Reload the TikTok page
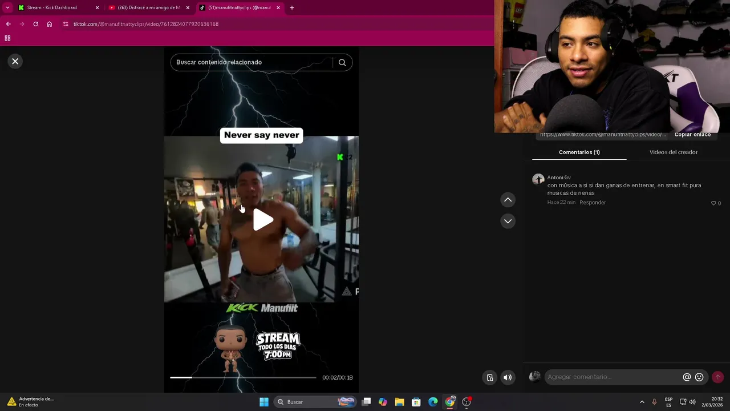 tap(35, 24)
